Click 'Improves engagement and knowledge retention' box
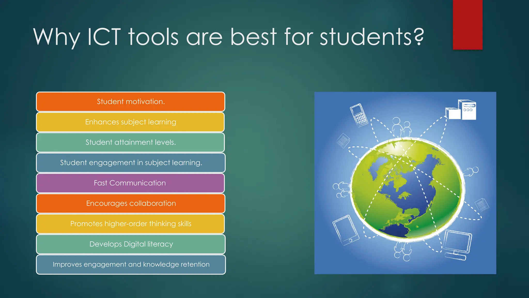Screen dimensions: 529x298 point(130,264)
